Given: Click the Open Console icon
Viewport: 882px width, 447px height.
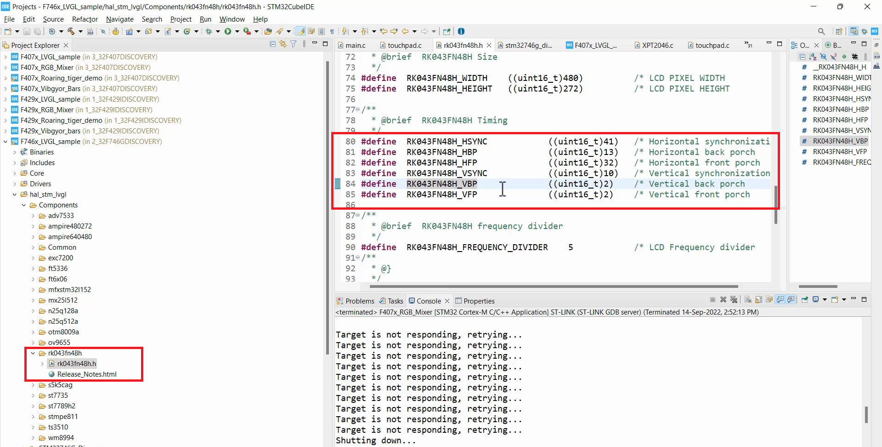Looking at the screenshot, I should tap(835, 299).
